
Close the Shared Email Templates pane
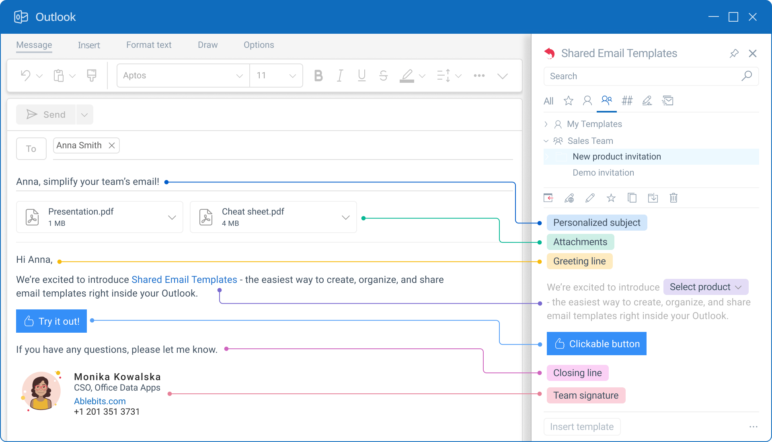pyautogui.click(x=753, y=53)
